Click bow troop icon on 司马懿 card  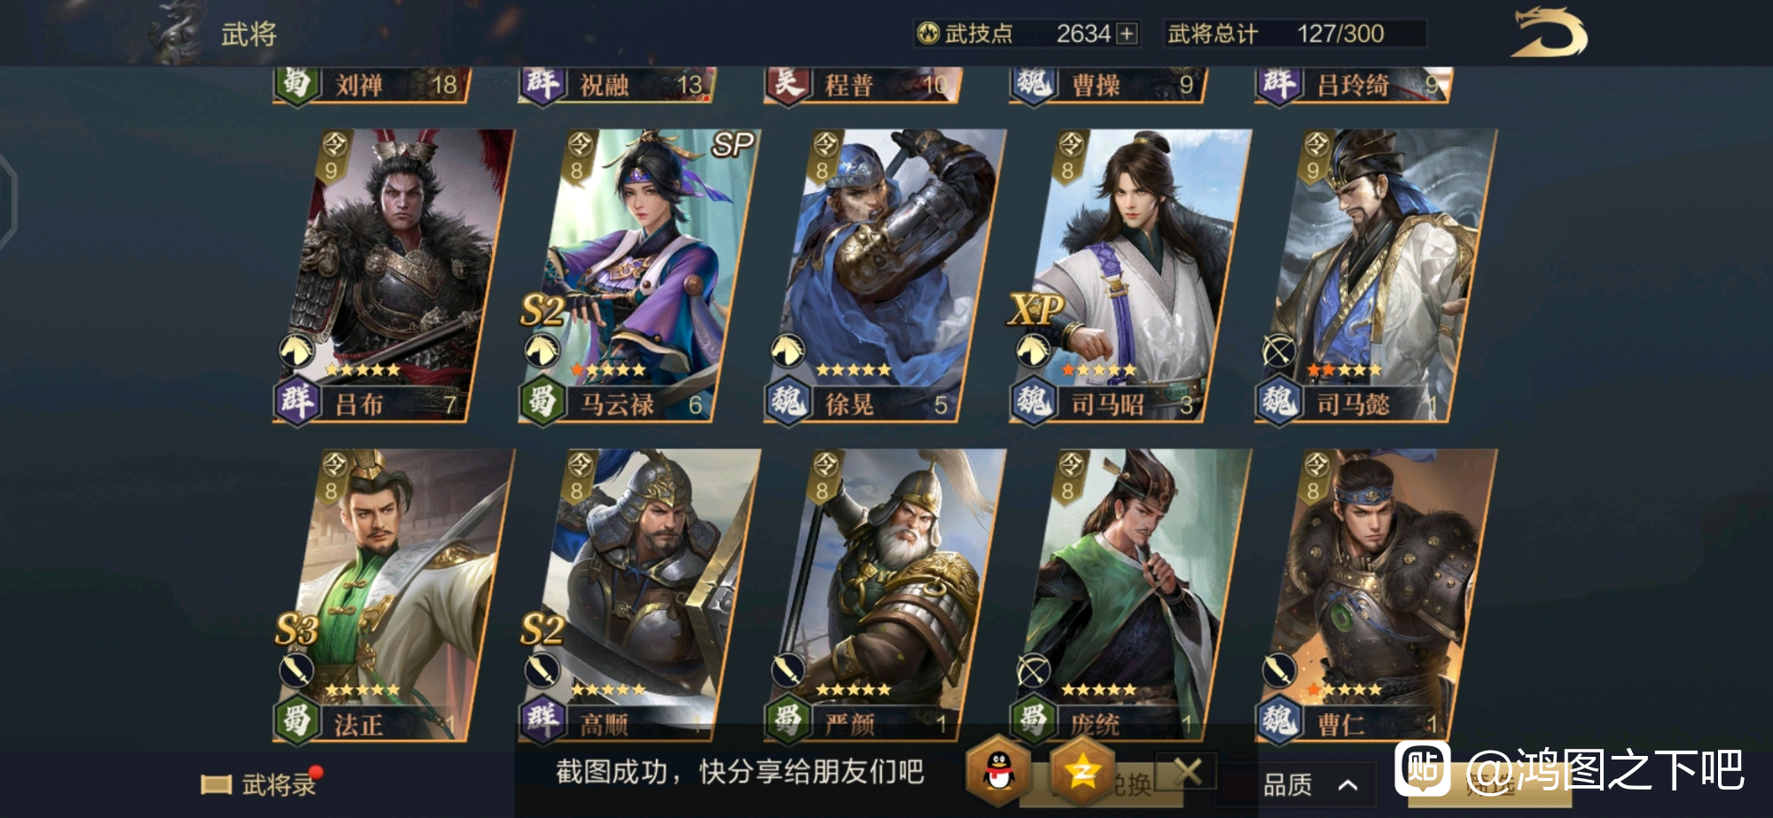[1278, 351]
